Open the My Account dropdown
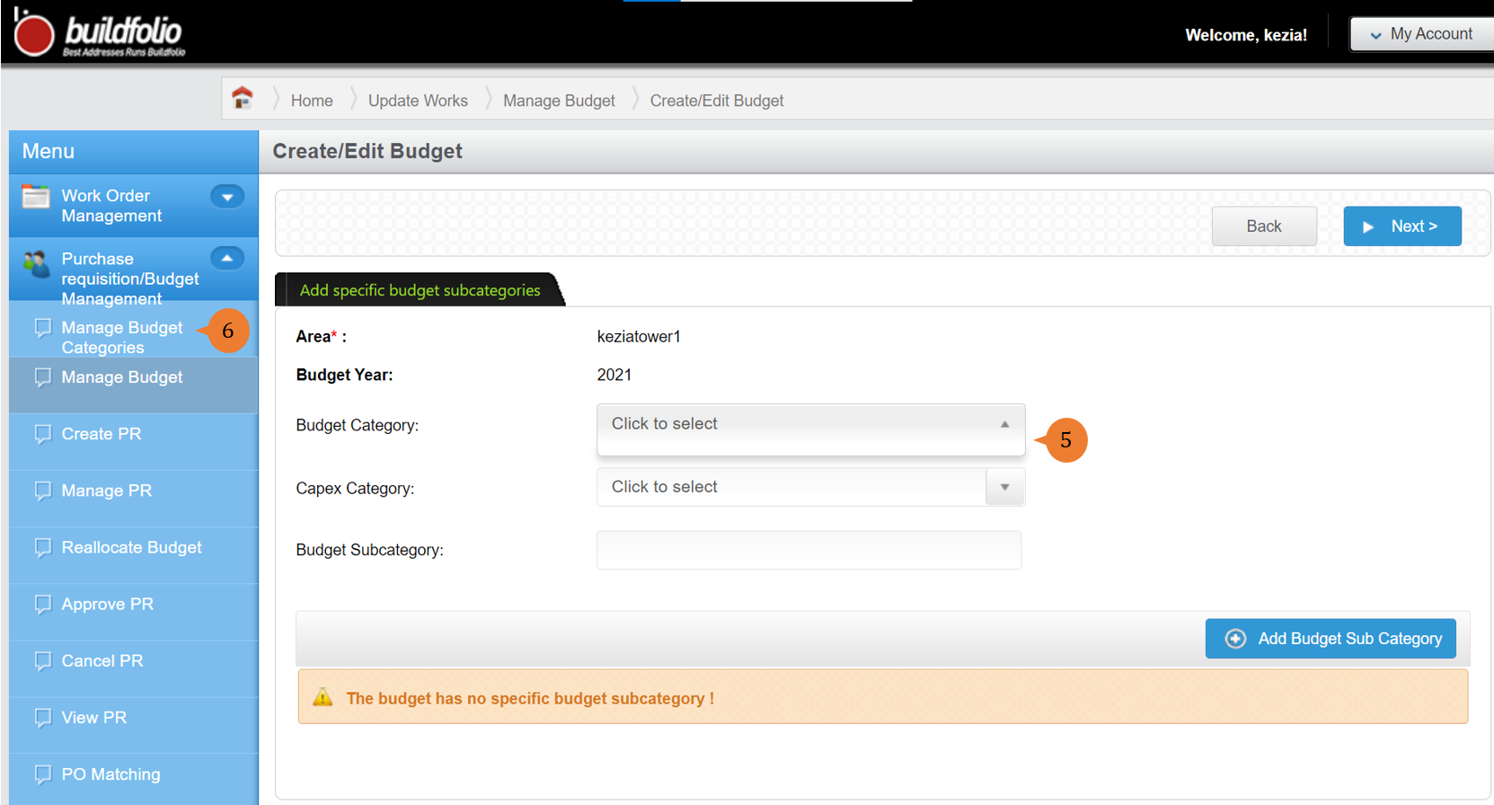This screenshot has height=805, width=1494. coord(1421,34)
